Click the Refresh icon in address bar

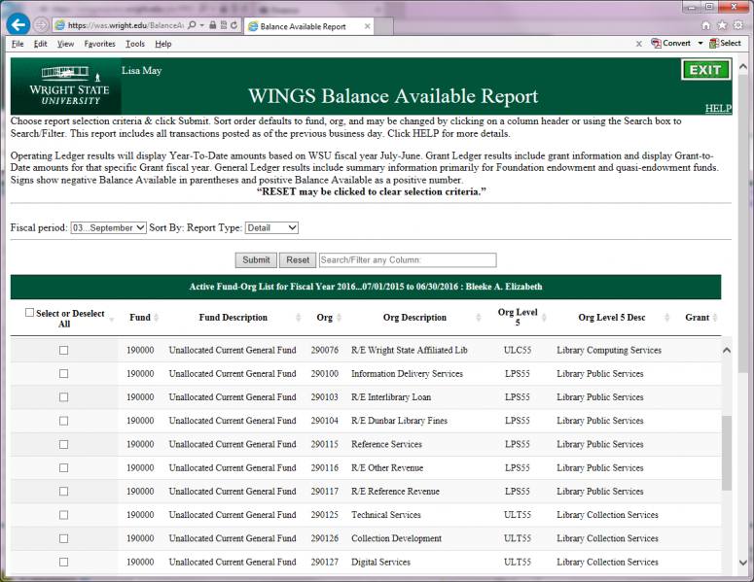pos(233,25)
